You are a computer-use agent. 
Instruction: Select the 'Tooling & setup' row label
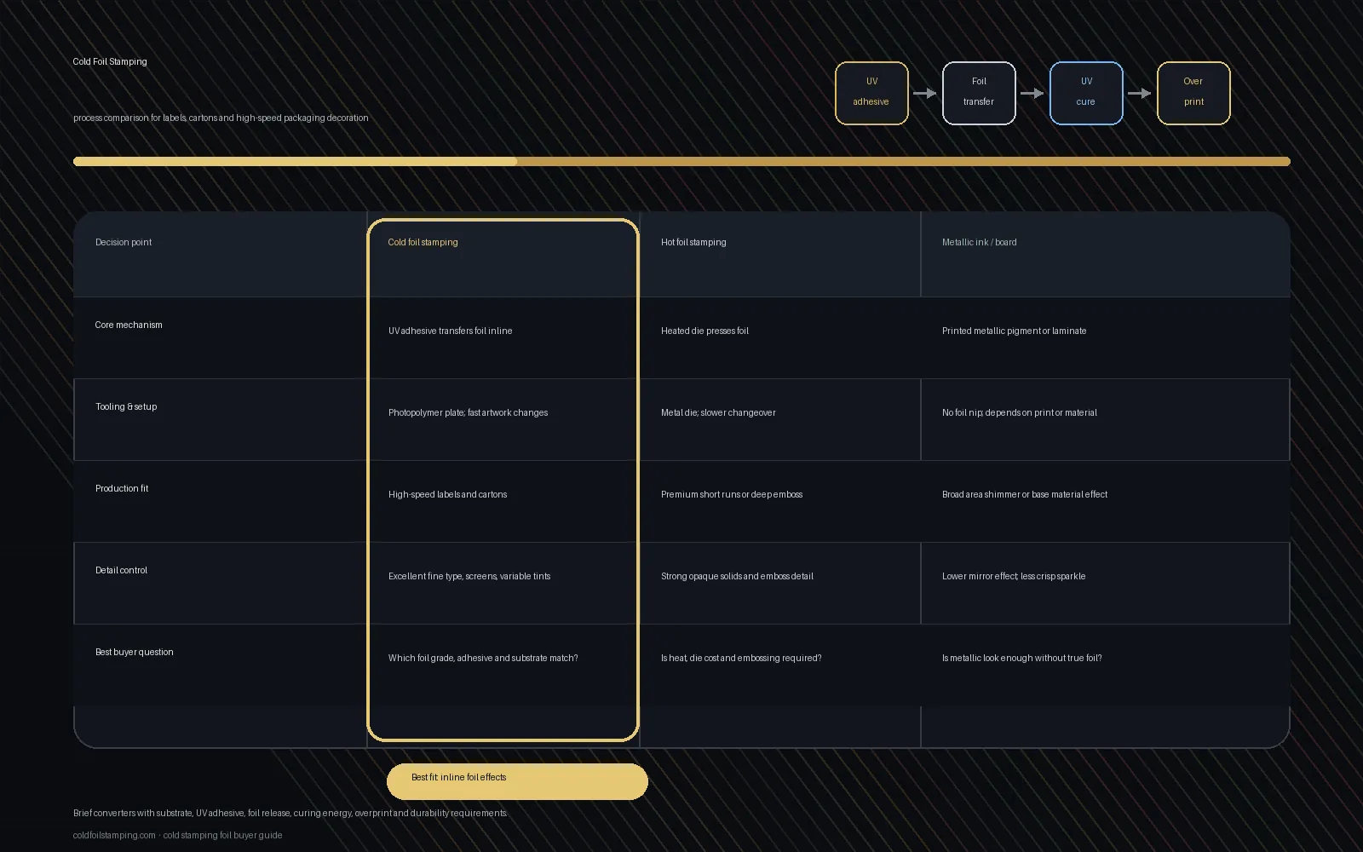coord(126,406)
